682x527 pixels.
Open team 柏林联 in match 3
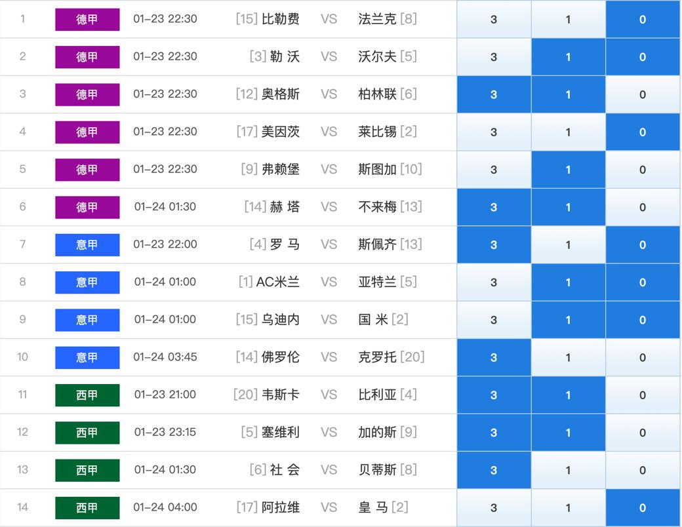[377, 94]
